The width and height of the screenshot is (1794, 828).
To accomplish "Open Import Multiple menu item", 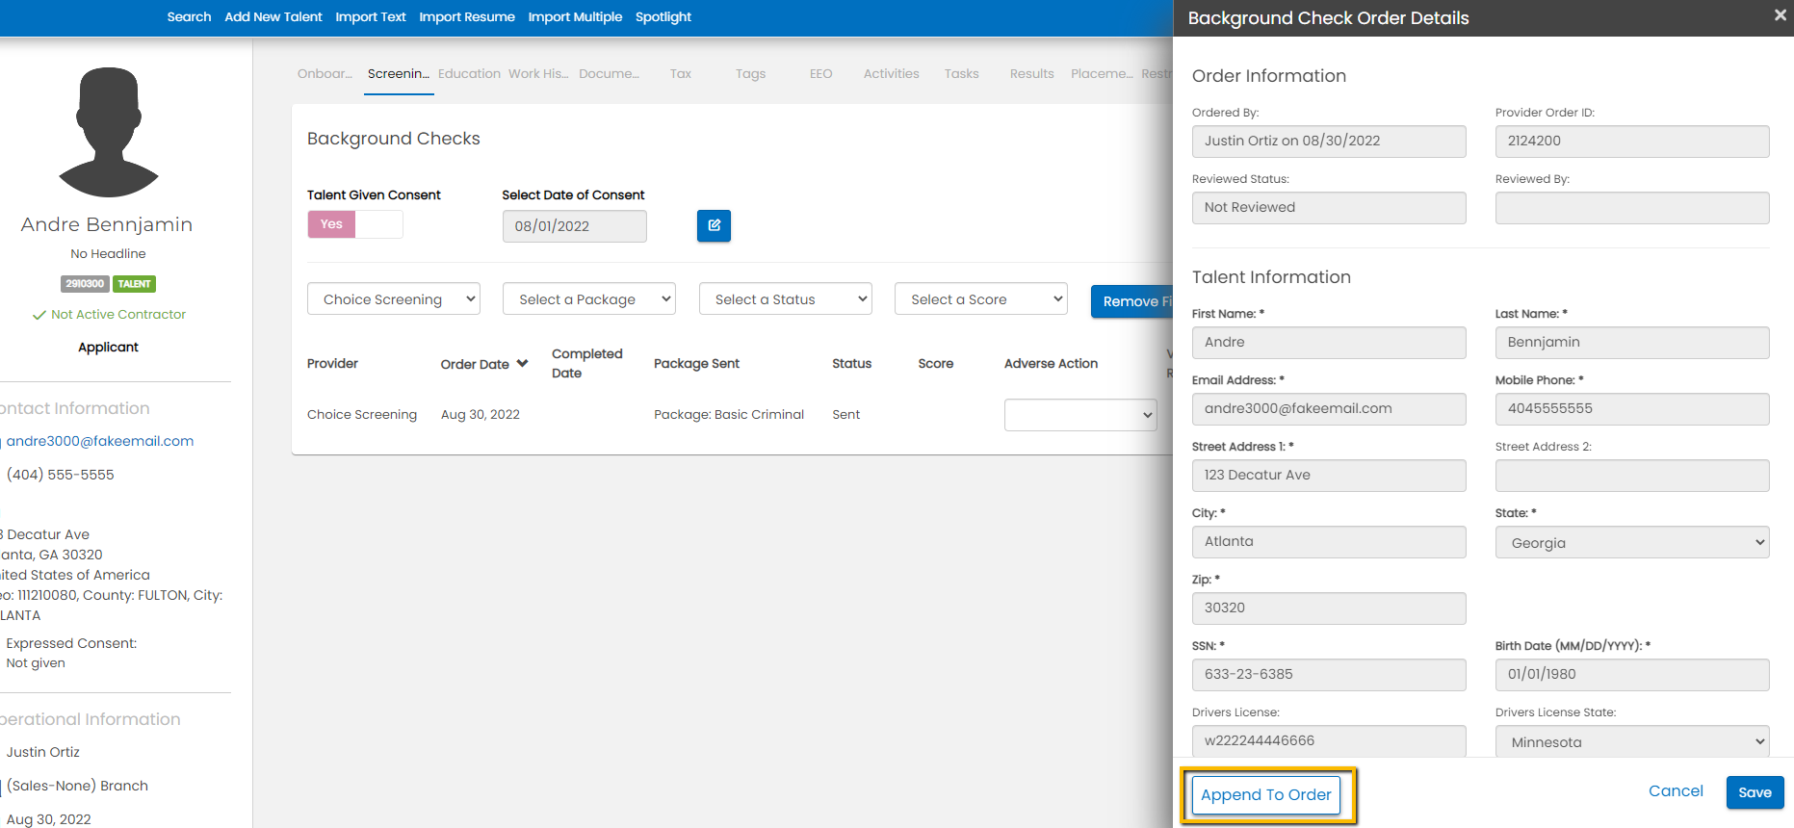I will coord(575,17).
